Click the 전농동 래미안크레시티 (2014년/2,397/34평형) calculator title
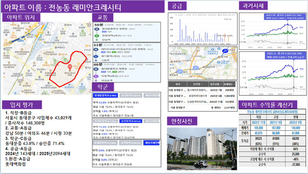 [272, 112]
